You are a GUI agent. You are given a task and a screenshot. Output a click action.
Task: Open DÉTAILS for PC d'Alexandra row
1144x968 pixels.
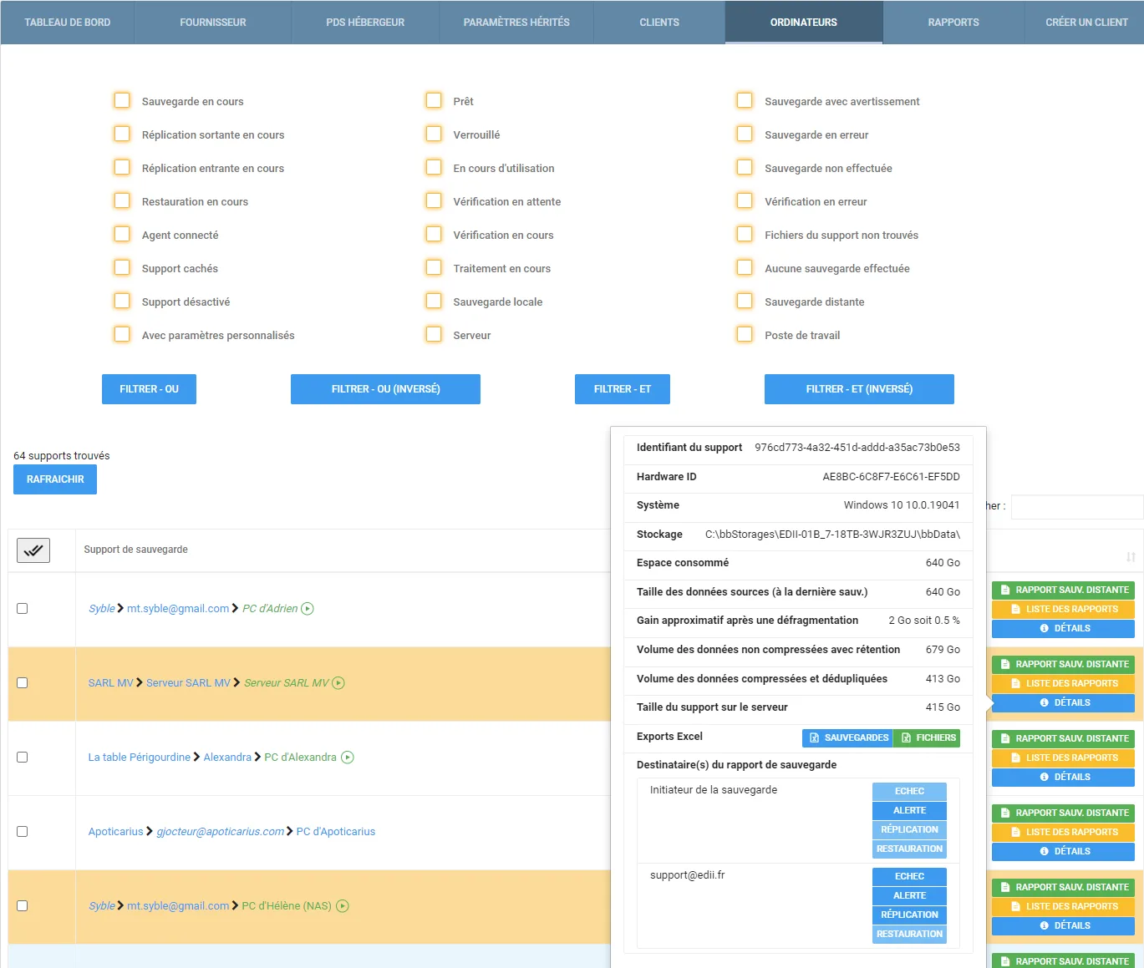click(1063, 778)
